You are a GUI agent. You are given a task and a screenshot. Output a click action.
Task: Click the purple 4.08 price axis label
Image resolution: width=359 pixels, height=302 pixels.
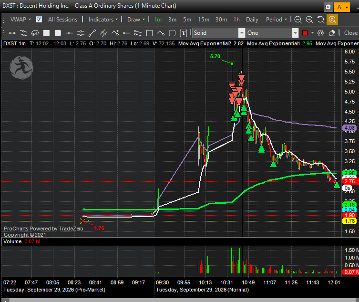(349, 128)
